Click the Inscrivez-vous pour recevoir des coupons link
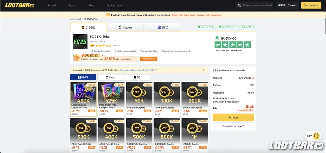The width and height of the screenshot is (326, 153). click(196, 15)
